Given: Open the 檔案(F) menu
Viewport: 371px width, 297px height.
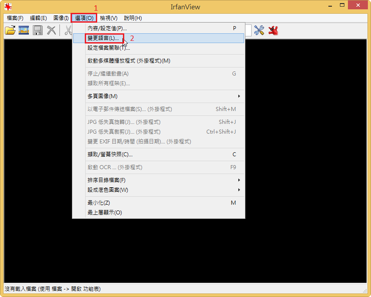Looking at the screenshot, I should pyautogui.click(x=15, y=18).
